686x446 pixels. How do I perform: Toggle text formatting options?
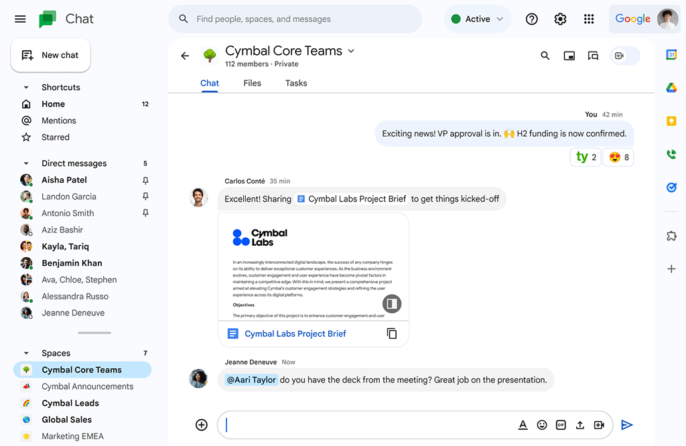point(523,425)
